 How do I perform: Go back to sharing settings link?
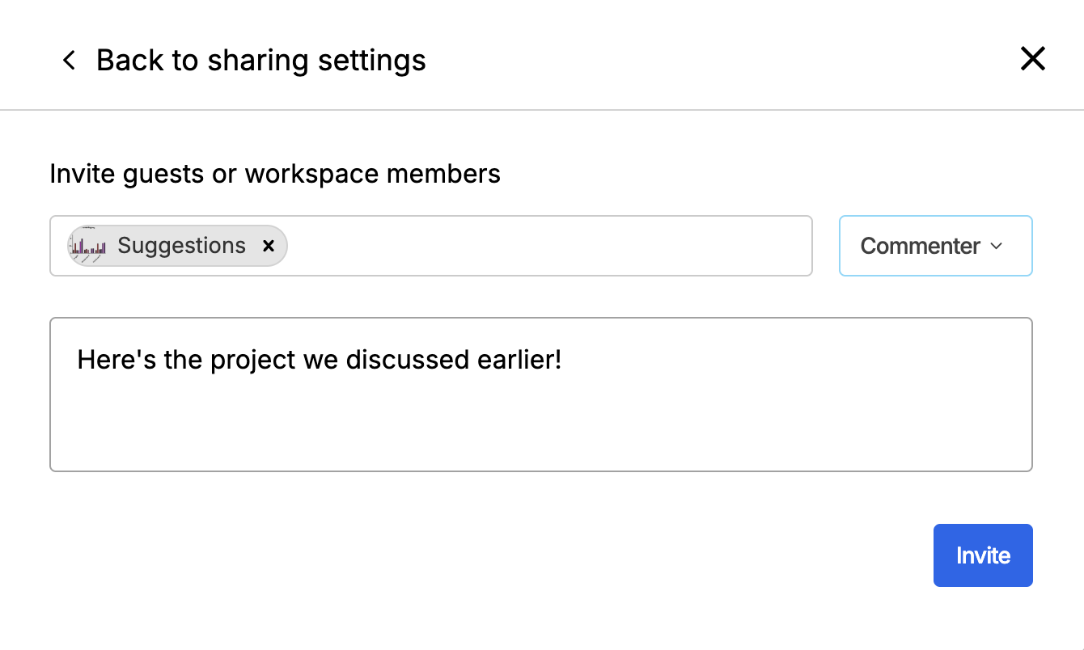[x=260, y=61]
